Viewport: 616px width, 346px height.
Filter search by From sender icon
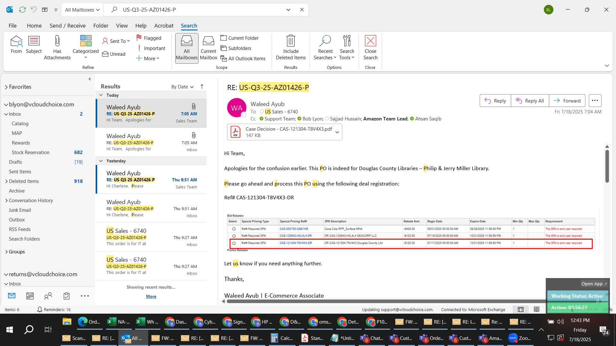(16, 45)
